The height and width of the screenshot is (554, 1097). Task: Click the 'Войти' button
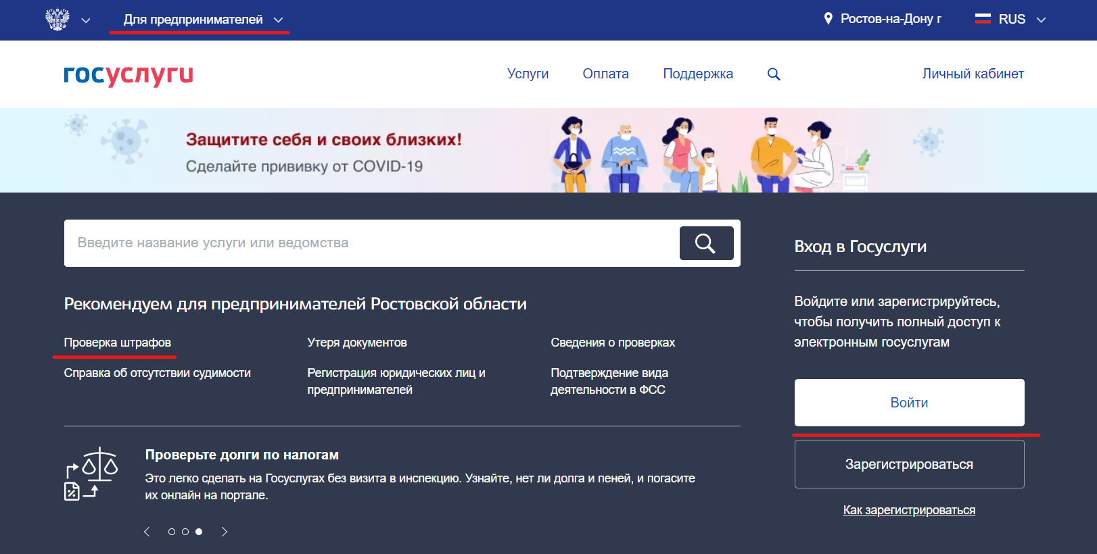pos(909,403)
